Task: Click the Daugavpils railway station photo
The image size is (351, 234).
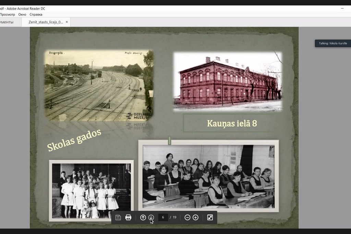Action: click(x=99, y=86)
